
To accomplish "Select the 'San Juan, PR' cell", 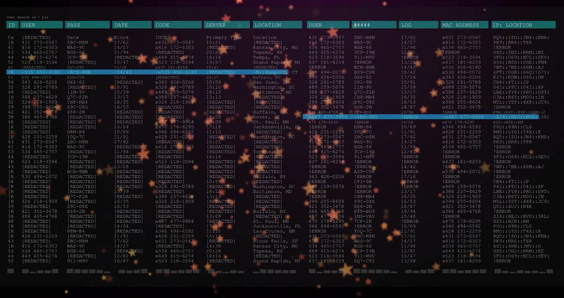I will pos(271,82).
